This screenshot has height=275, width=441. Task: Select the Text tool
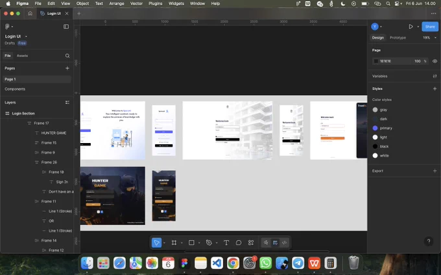click(x=226, y=243)
